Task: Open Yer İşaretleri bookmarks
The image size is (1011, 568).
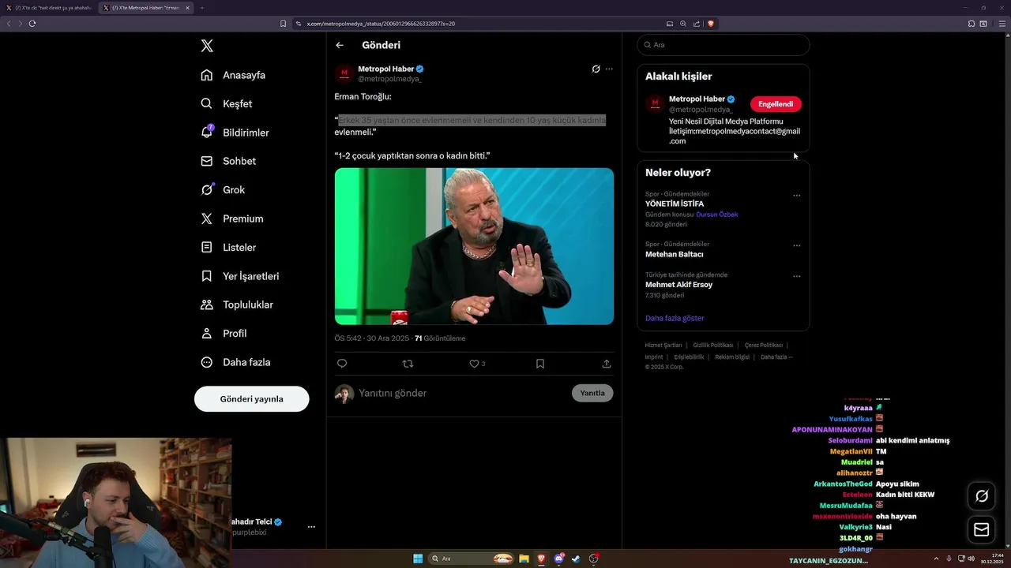Action: (x=240, y=276)
